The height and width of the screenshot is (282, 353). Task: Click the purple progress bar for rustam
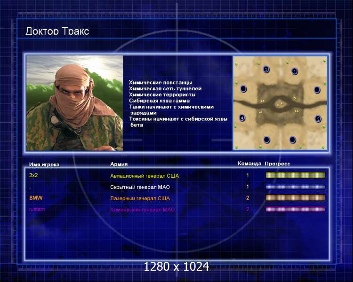(296, 209)
